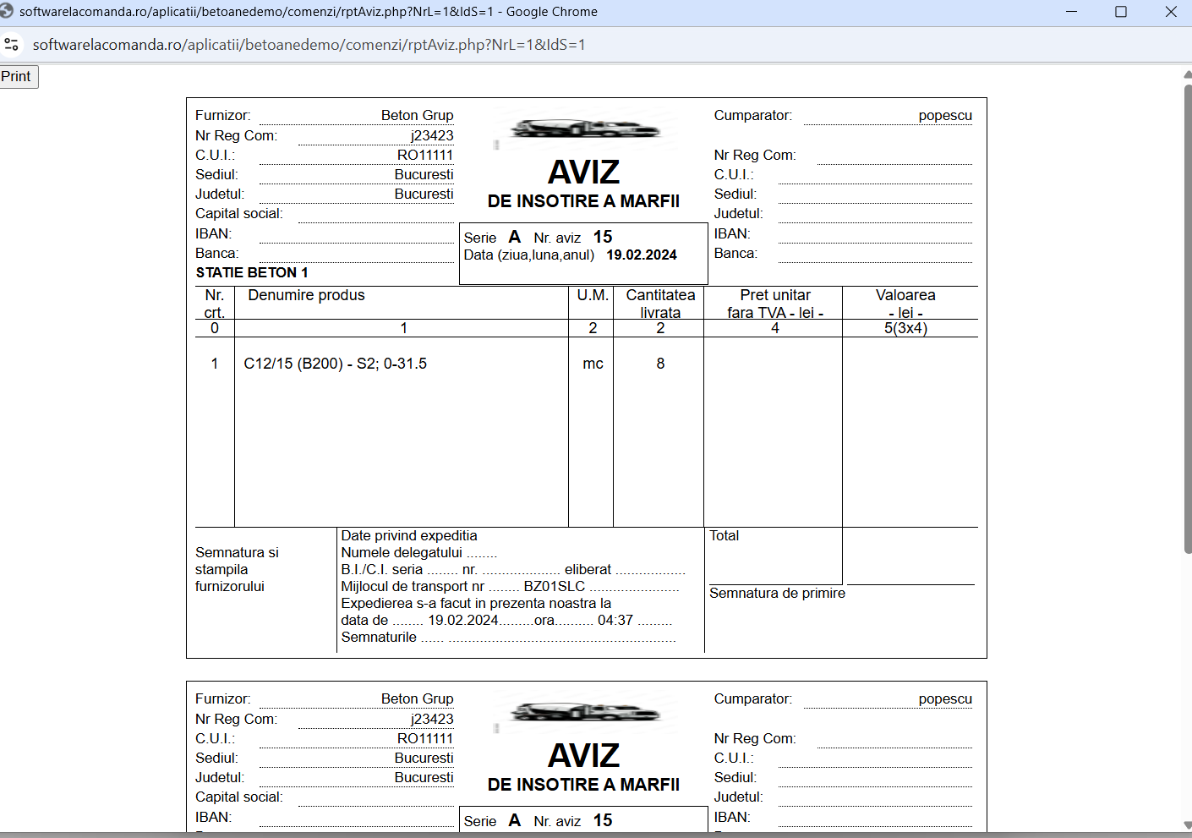
Task: Click the buyer name popescu in first aviz
Action: pos(945,116)
